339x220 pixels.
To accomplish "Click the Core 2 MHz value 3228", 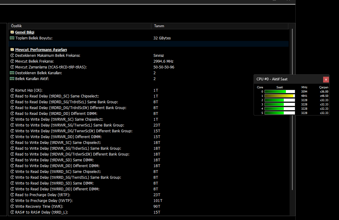I will (304, 100).
